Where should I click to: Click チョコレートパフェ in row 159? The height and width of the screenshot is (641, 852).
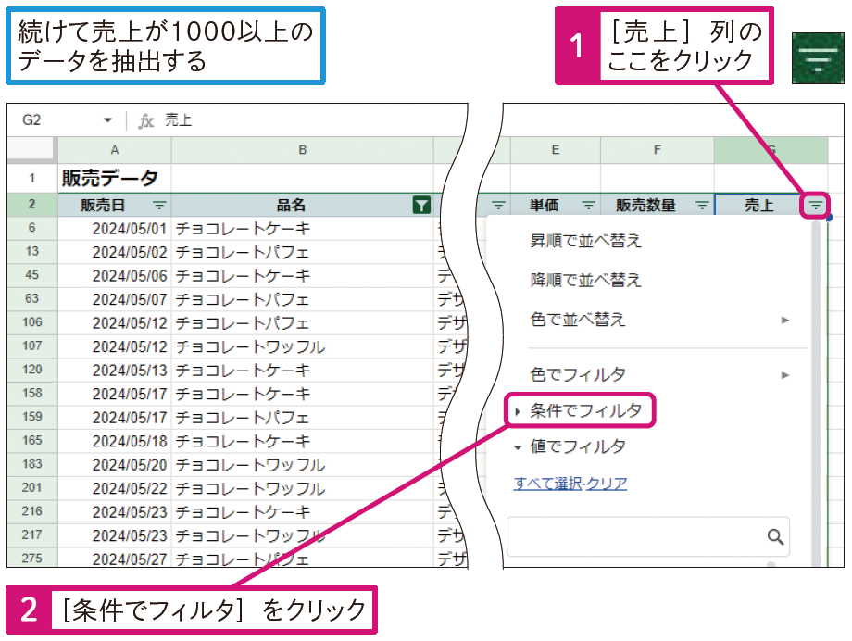[x=243, y=418]
